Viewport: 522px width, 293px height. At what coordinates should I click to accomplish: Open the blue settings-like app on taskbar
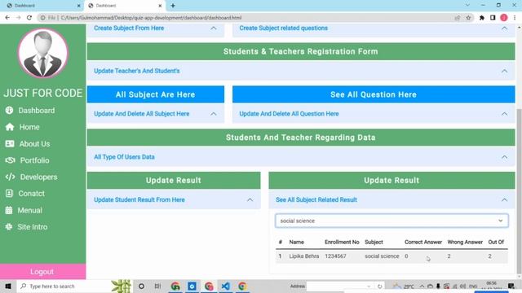tap(192, 286)
